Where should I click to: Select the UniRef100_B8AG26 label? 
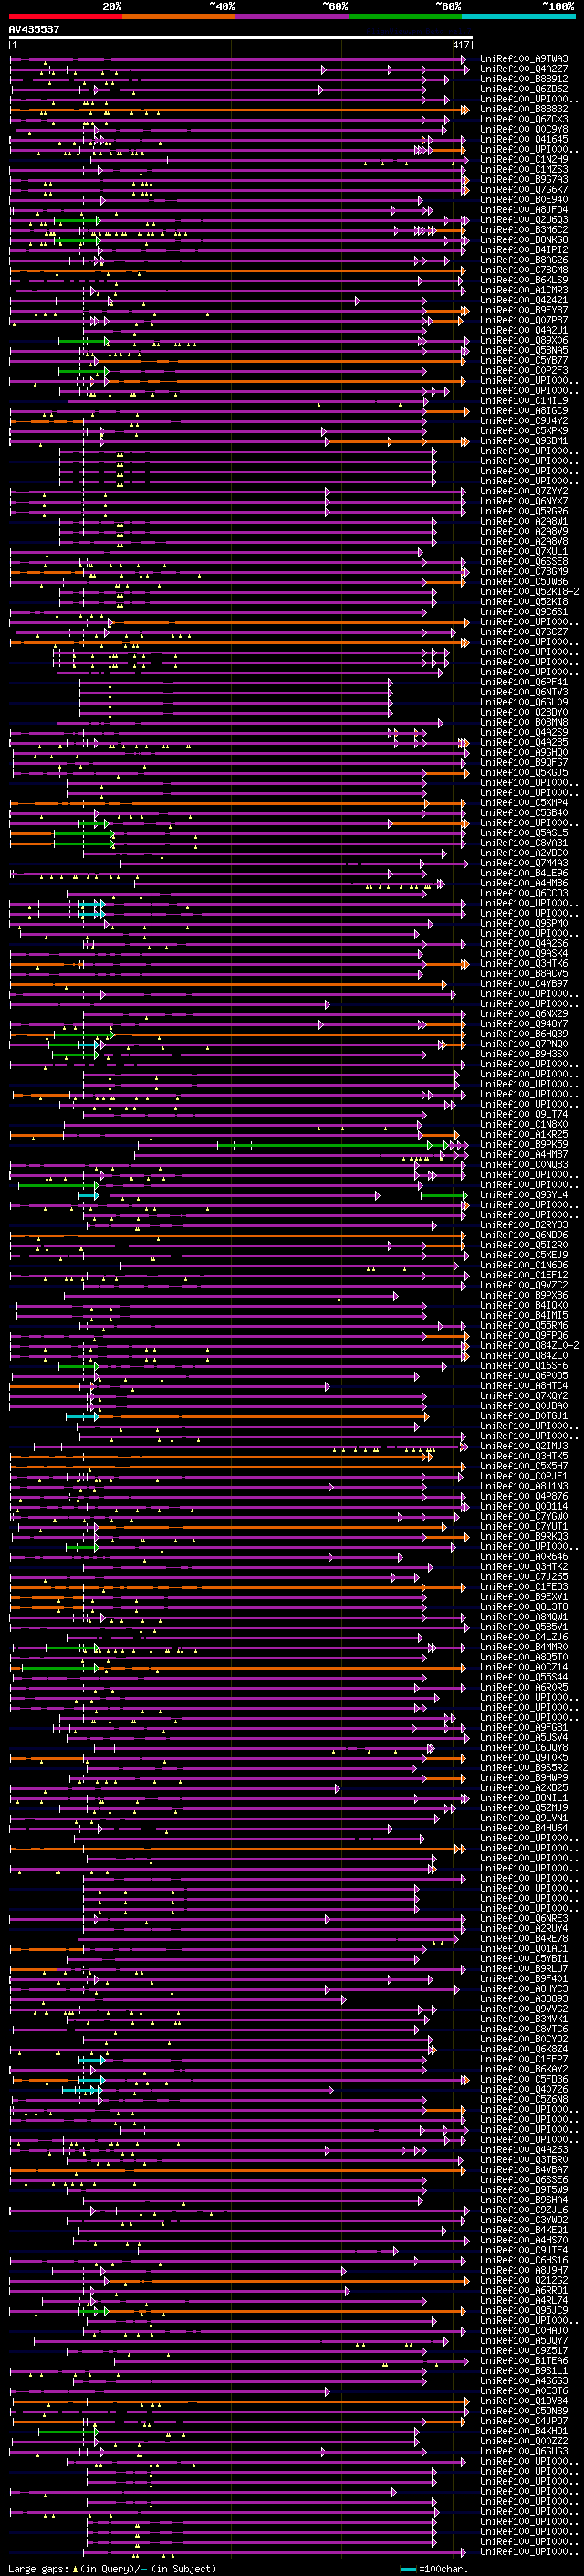pos(524,260)
